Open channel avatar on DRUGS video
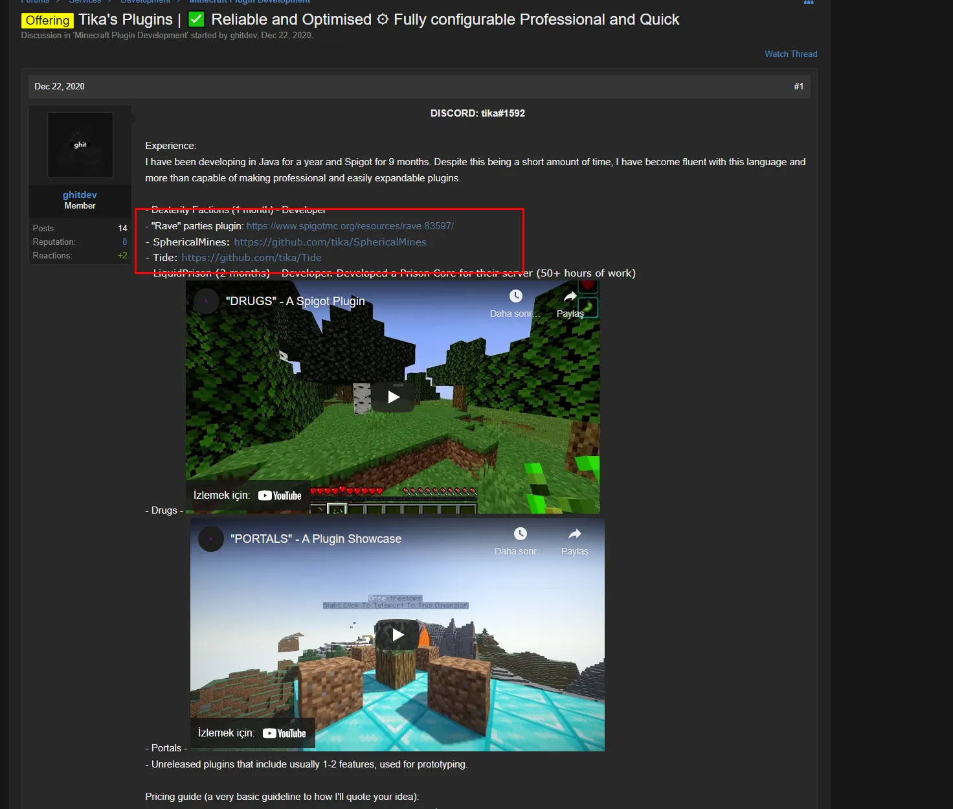Screen dimensions: 953x809 click(x=207, y=301)
